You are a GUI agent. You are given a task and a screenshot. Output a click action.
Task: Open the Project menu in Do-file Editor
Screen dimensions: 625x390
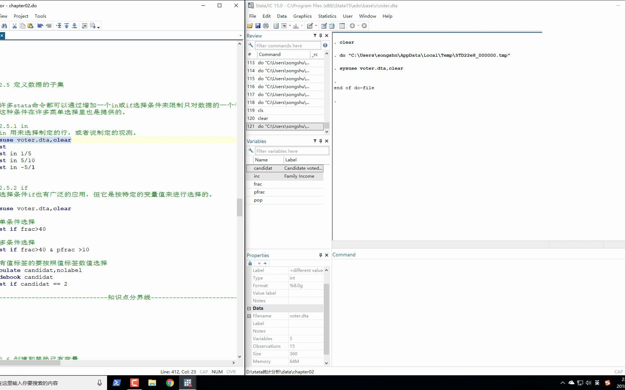(x=21, y=16)
